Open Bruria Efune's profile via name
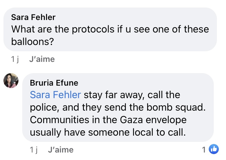The image size is (226, 160). (x=54, y=83)
